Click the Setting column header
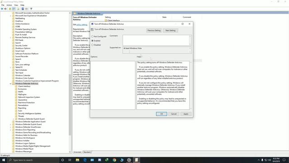 pos(108,17)
